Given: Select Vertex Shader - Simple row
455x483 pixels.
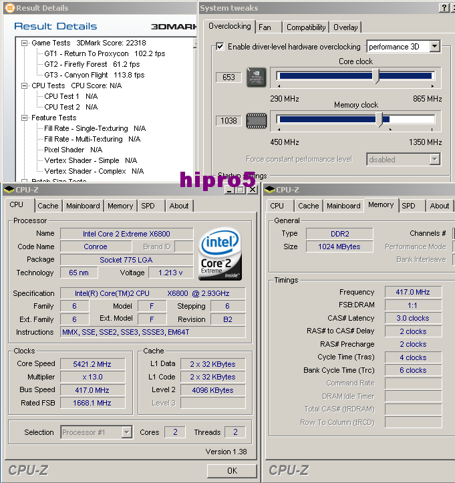Looking at the screenshot, I should (x=91, y=161).
